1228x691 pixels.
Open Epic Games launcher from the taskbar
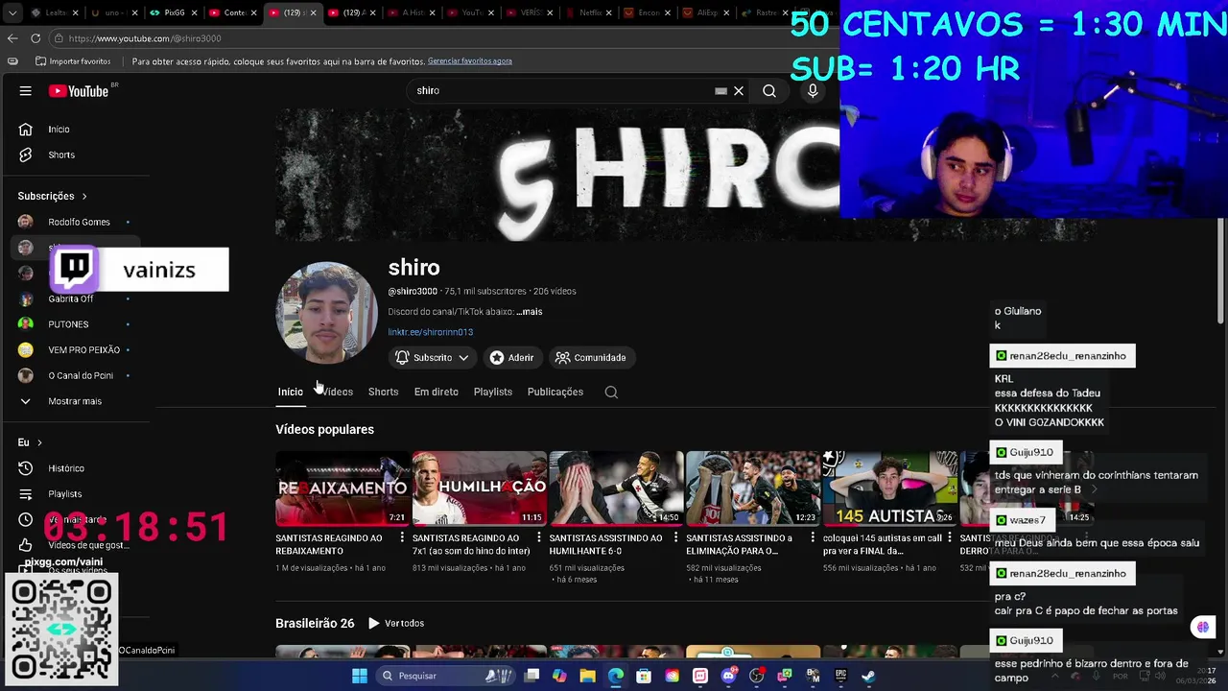tap(840, 676)
